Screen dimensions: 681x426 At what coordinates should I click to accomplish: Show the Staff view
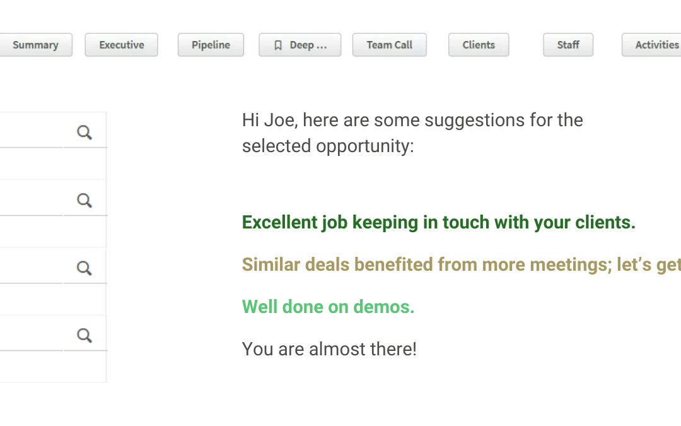click(x=568, y=45)
